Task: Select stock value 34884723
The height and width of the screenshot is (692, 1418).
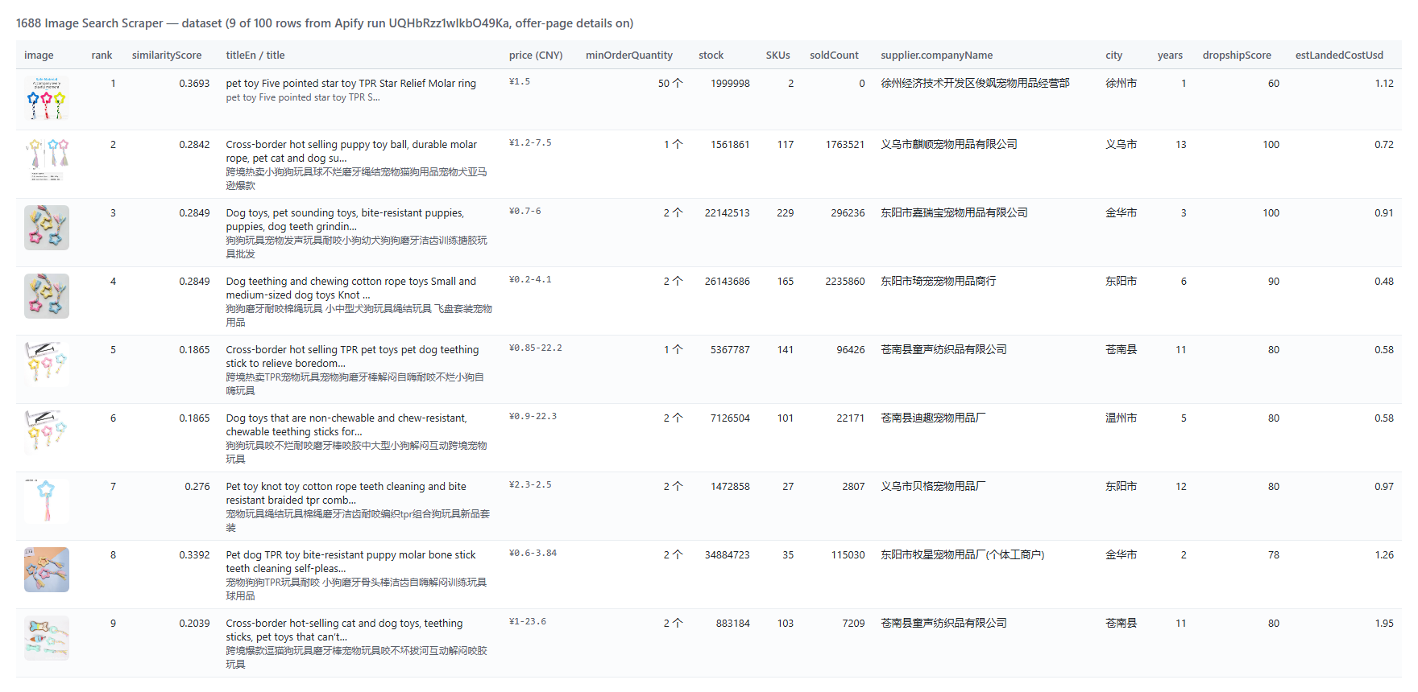Action: pos(728,555)
